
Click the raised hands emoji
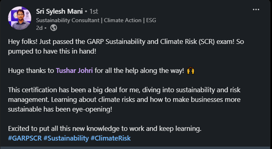(190, 71)
